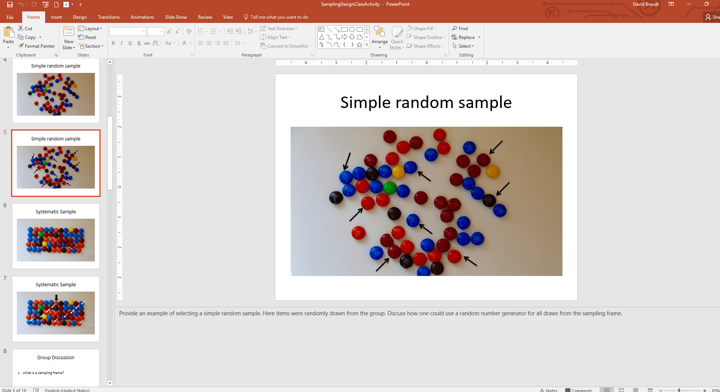Open the font name combo box

pyautogui.click(x=128, y=31)
